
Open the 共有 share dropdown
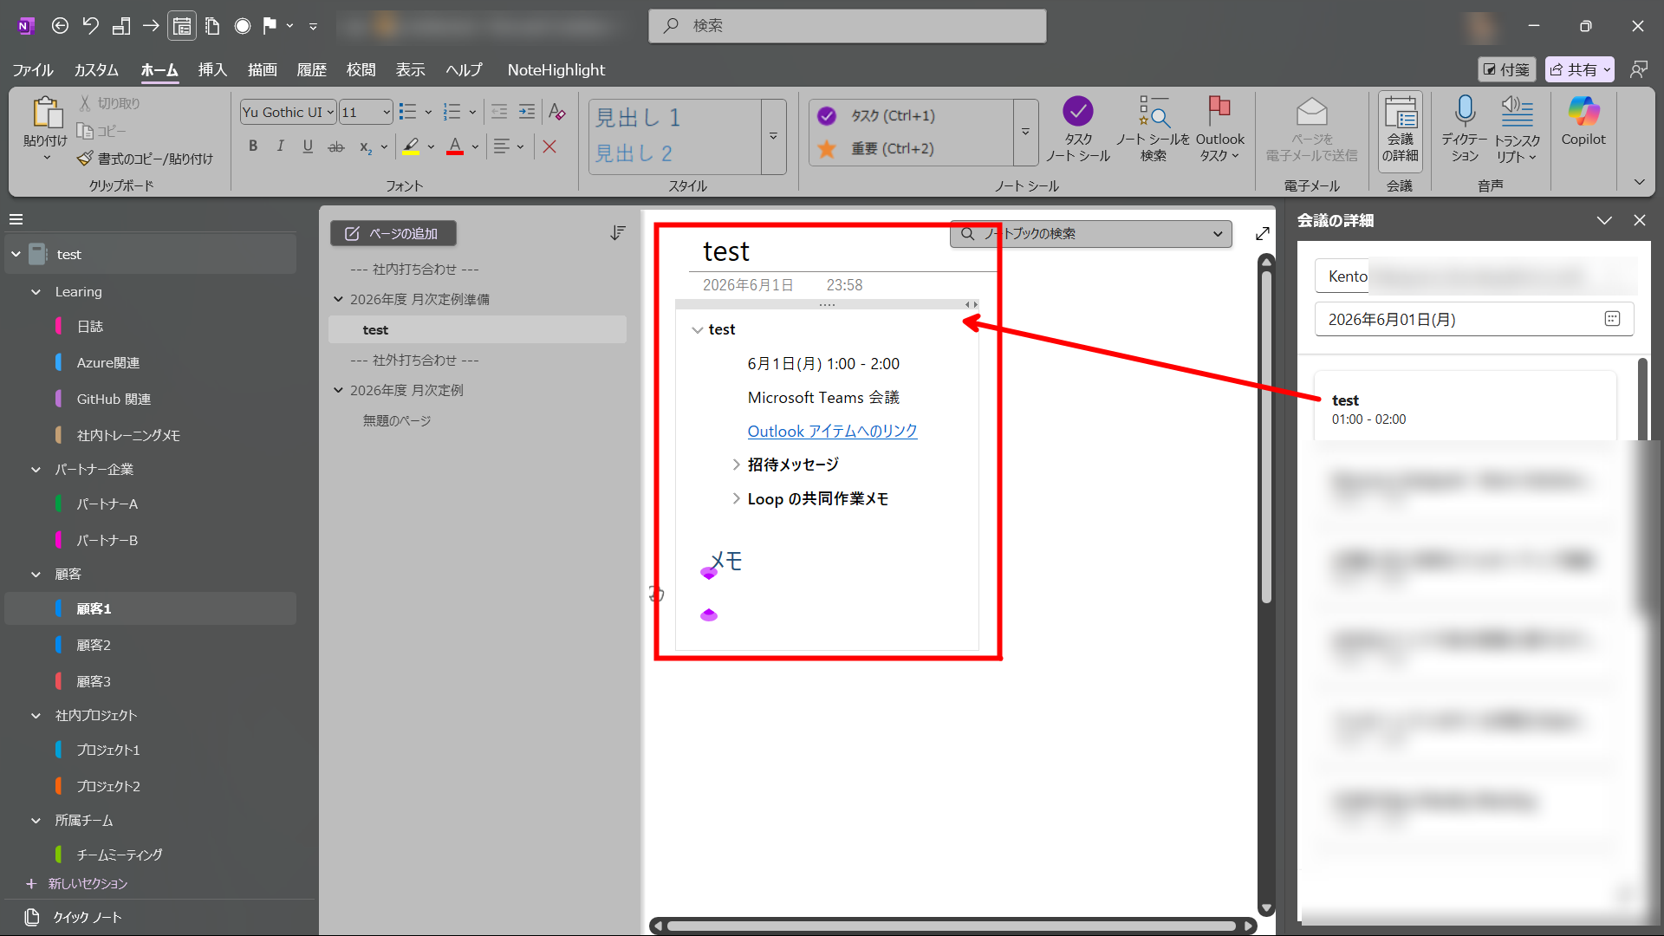pyautogui.click(x=1581, y=69)
